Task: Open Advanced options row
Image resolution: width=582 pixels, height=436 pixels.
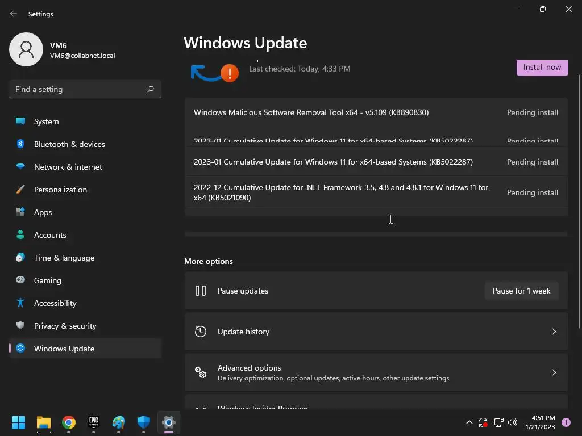Action: [376, 372]
